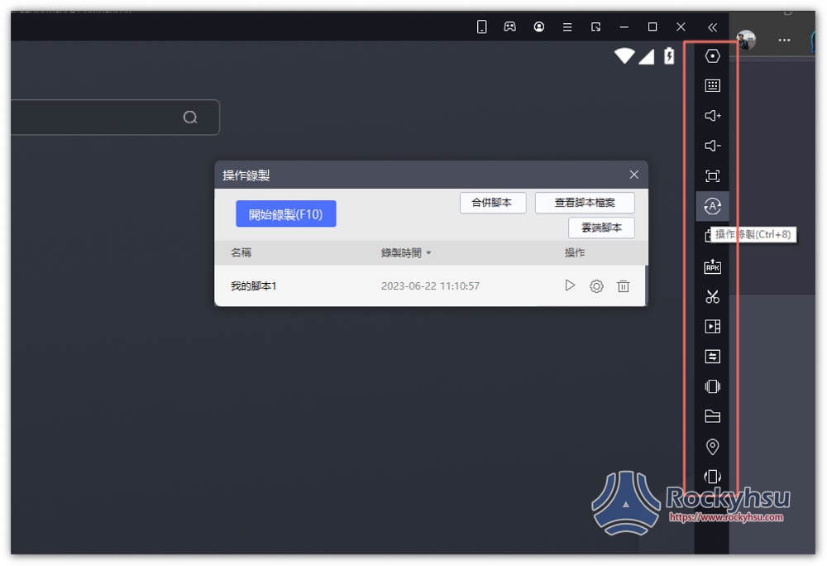This screenshot has height=566, width=827.
Task: Close the emulator window
Action: [681, 26]
